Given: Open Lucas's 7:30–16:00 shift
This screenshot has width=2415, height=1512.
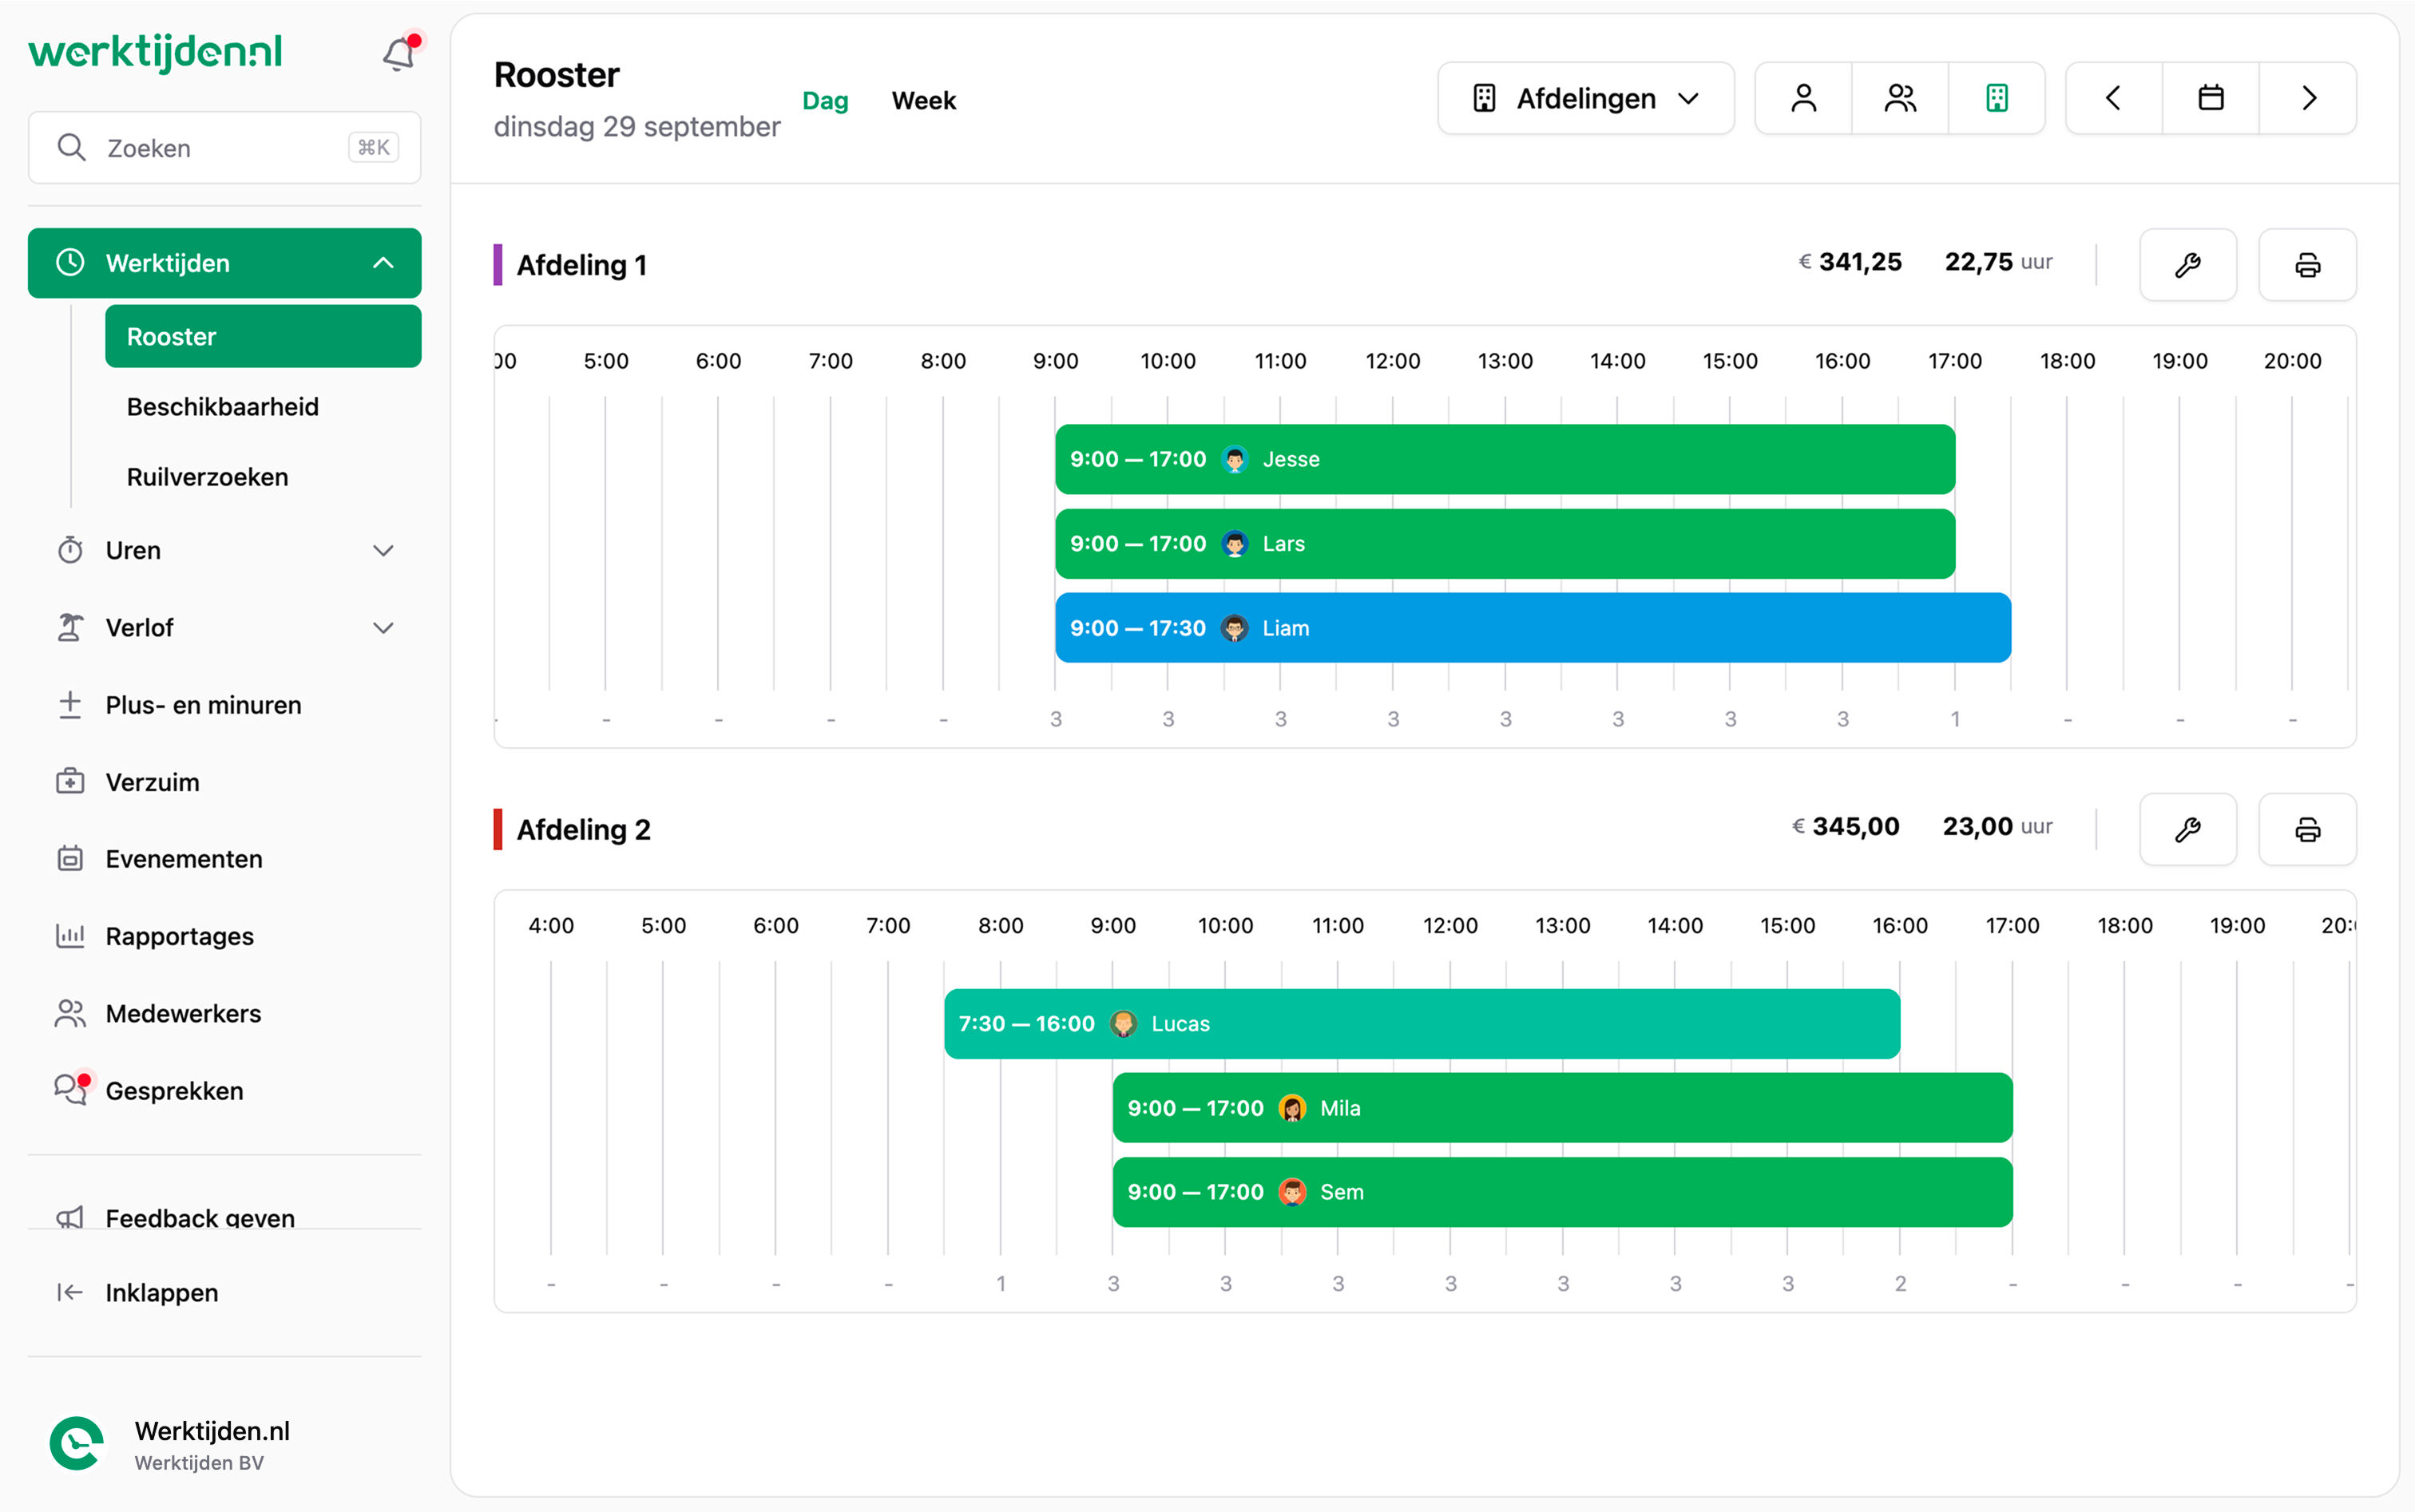Looking at the screenshot, I should [1422, 1024].
